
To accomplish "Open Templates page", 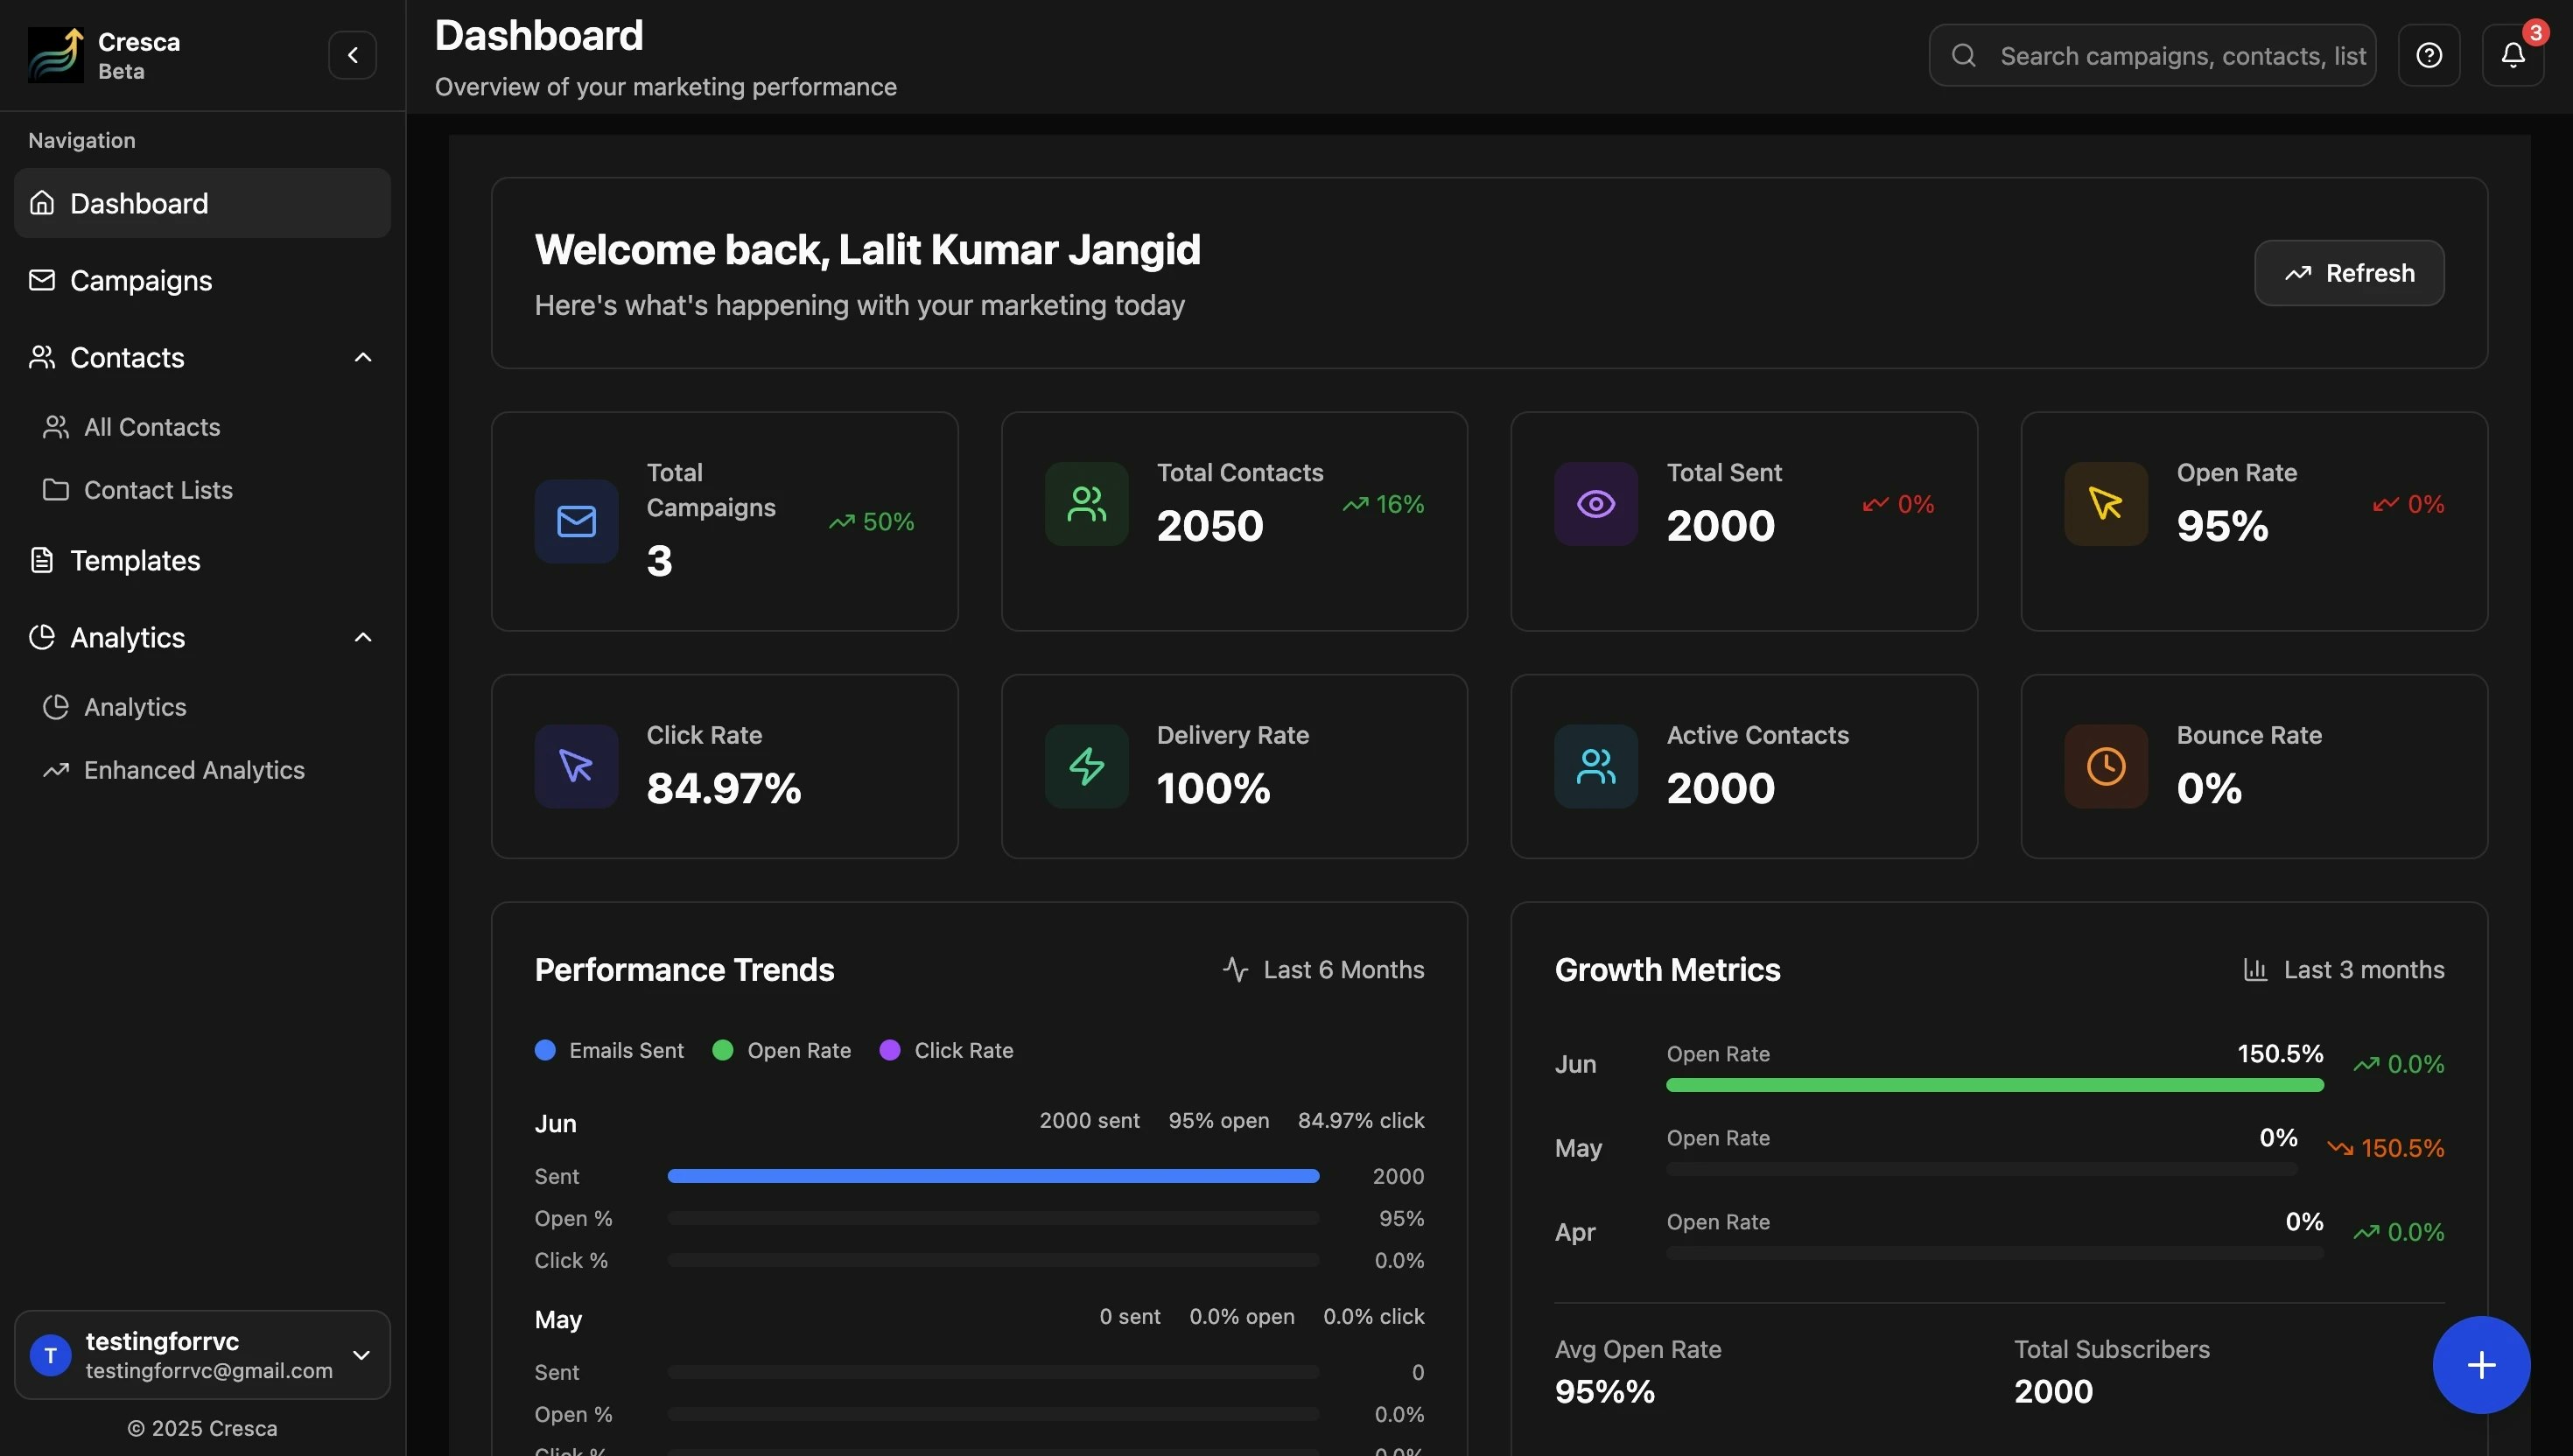I will [202, 560].
